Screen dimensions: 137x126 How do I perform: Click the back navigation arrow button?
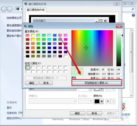4,9
